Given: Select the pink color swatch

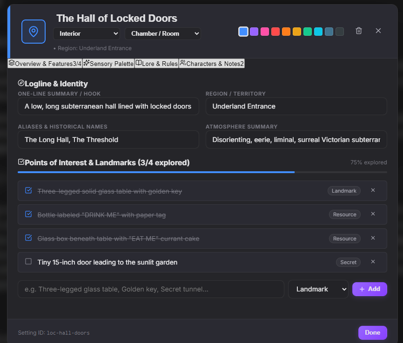Looking at the screenshot, I should tap(265, 32).
